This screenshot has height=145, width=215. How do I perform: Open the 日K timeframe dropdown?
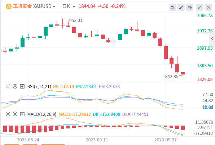69,6
